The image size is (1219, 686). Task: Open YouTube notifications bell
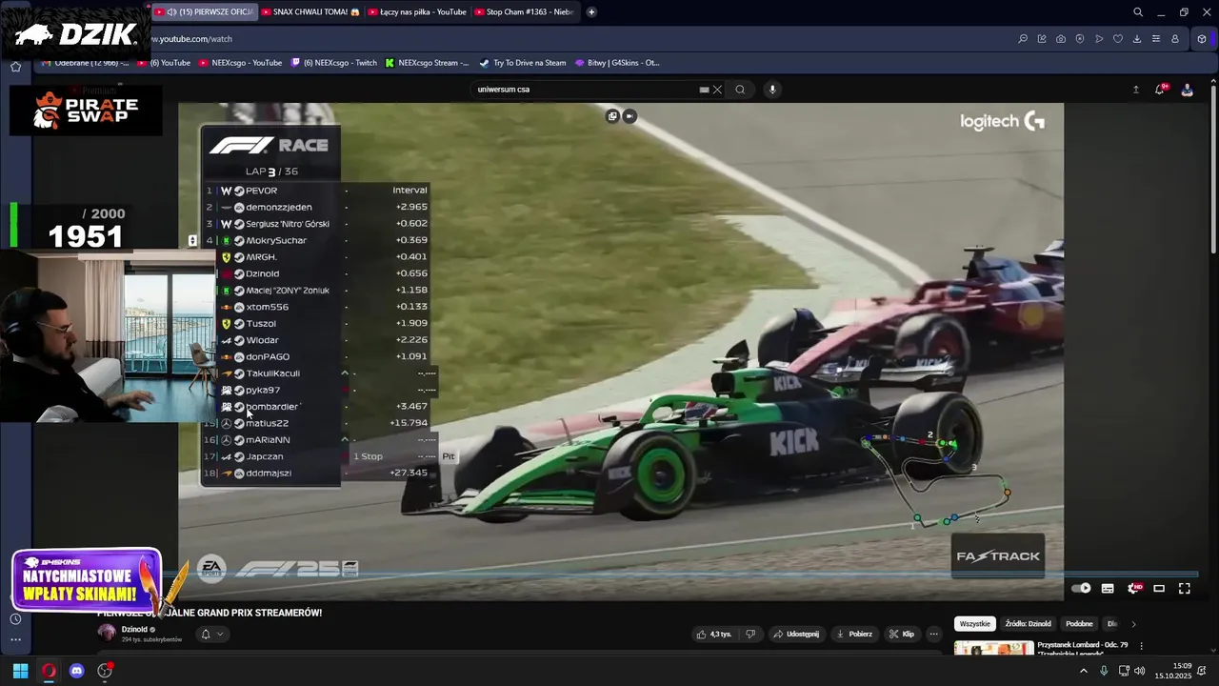(x=1160, y=90)
